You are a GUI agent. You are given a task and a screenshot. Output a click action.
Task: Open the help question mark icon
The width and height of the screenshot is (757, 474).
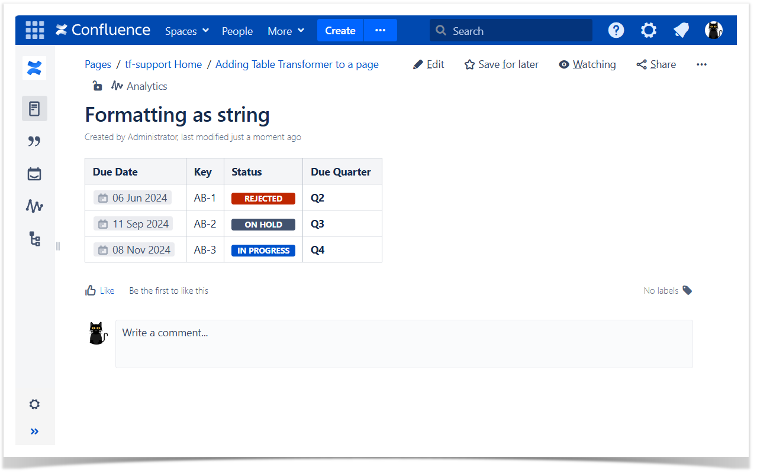click(x=616, y=30)
